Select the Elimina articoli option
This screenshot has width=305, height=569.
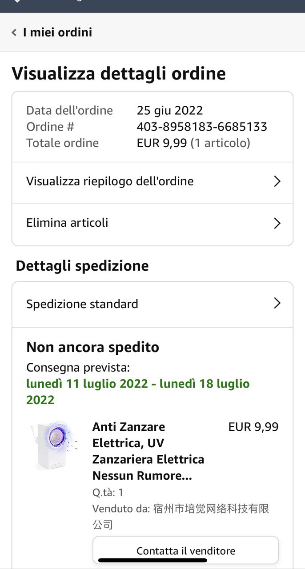67,223
